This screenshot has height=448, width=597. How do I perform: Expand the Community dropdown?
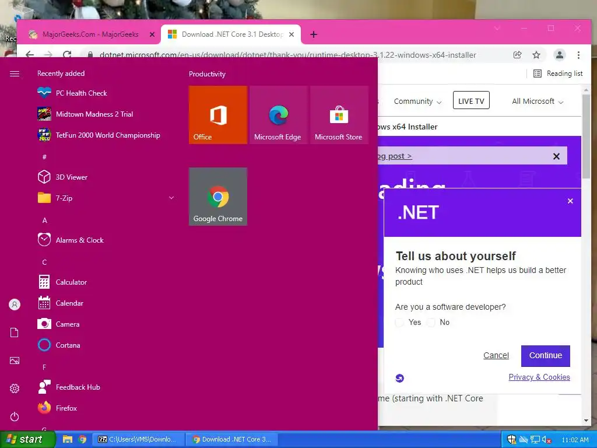pos(417,101)
